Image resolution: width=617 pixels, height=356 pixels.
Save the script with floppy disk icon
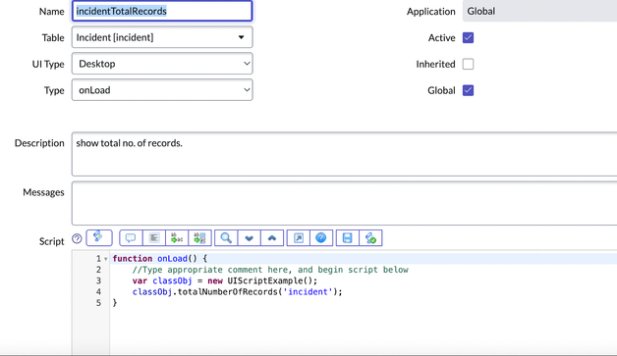coord(348,237)
